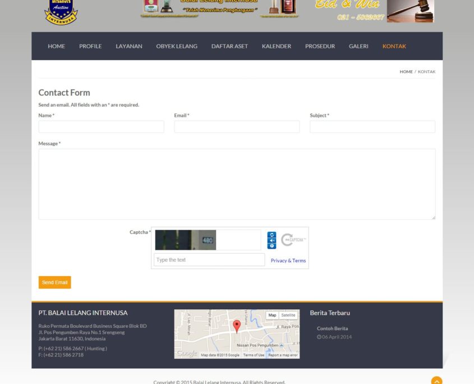Click the Balai Lelang Internusa logo
This screenshot has height=384, width=474.
61,12
